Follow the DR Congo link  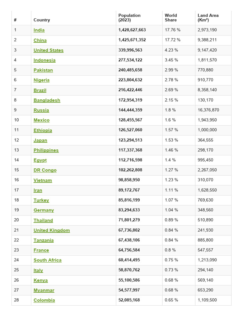coord(45,170)
